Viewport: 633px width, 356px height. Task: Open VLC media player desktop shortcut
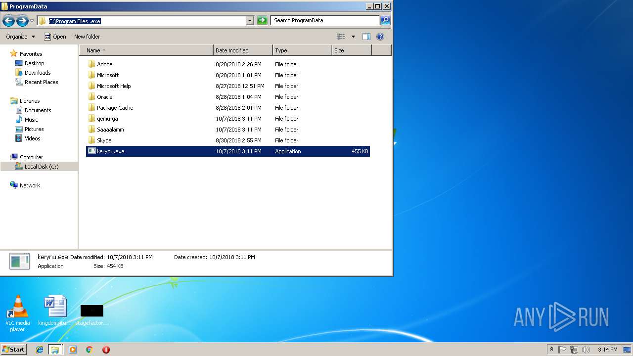17,313
